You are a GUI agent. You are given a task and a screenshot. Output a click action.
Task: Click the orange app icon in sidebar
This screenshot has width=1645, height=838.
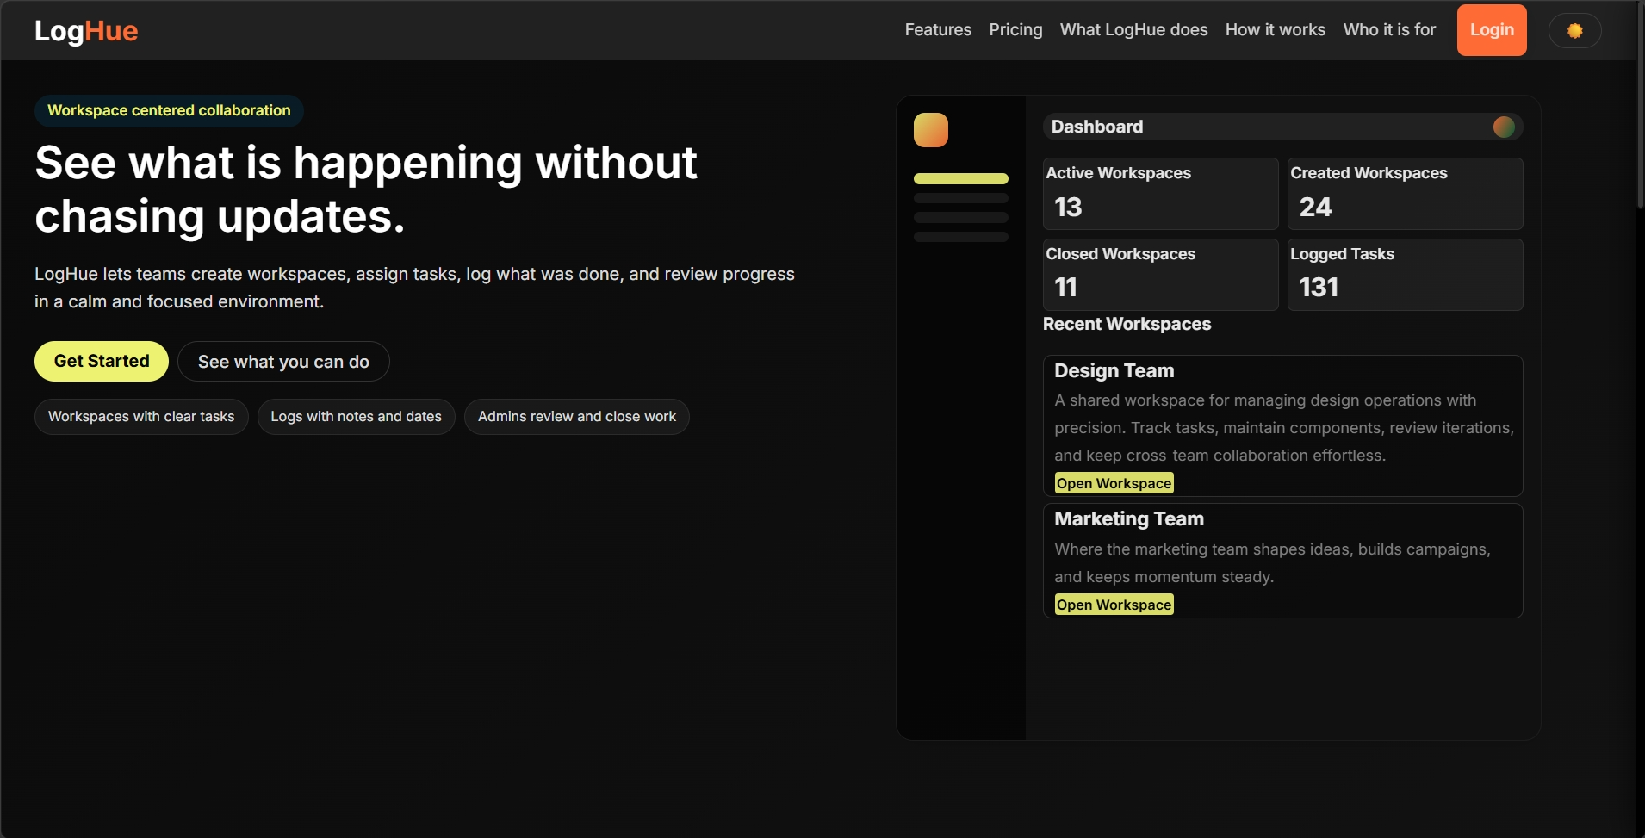tap(930, 130)
